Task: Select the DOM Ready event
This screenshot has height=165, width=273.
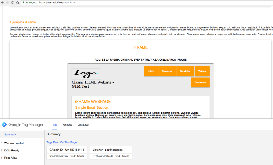Action: (12, 150)
